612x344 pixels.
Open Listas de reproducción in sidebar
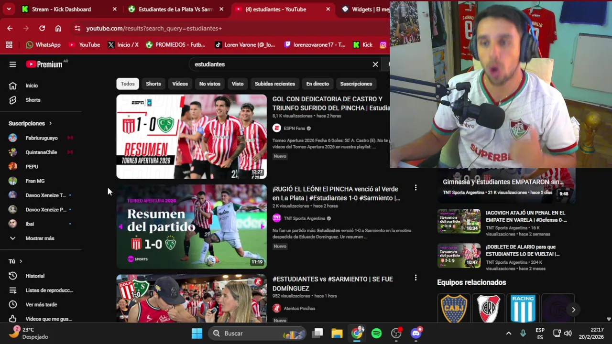point(49,290)
